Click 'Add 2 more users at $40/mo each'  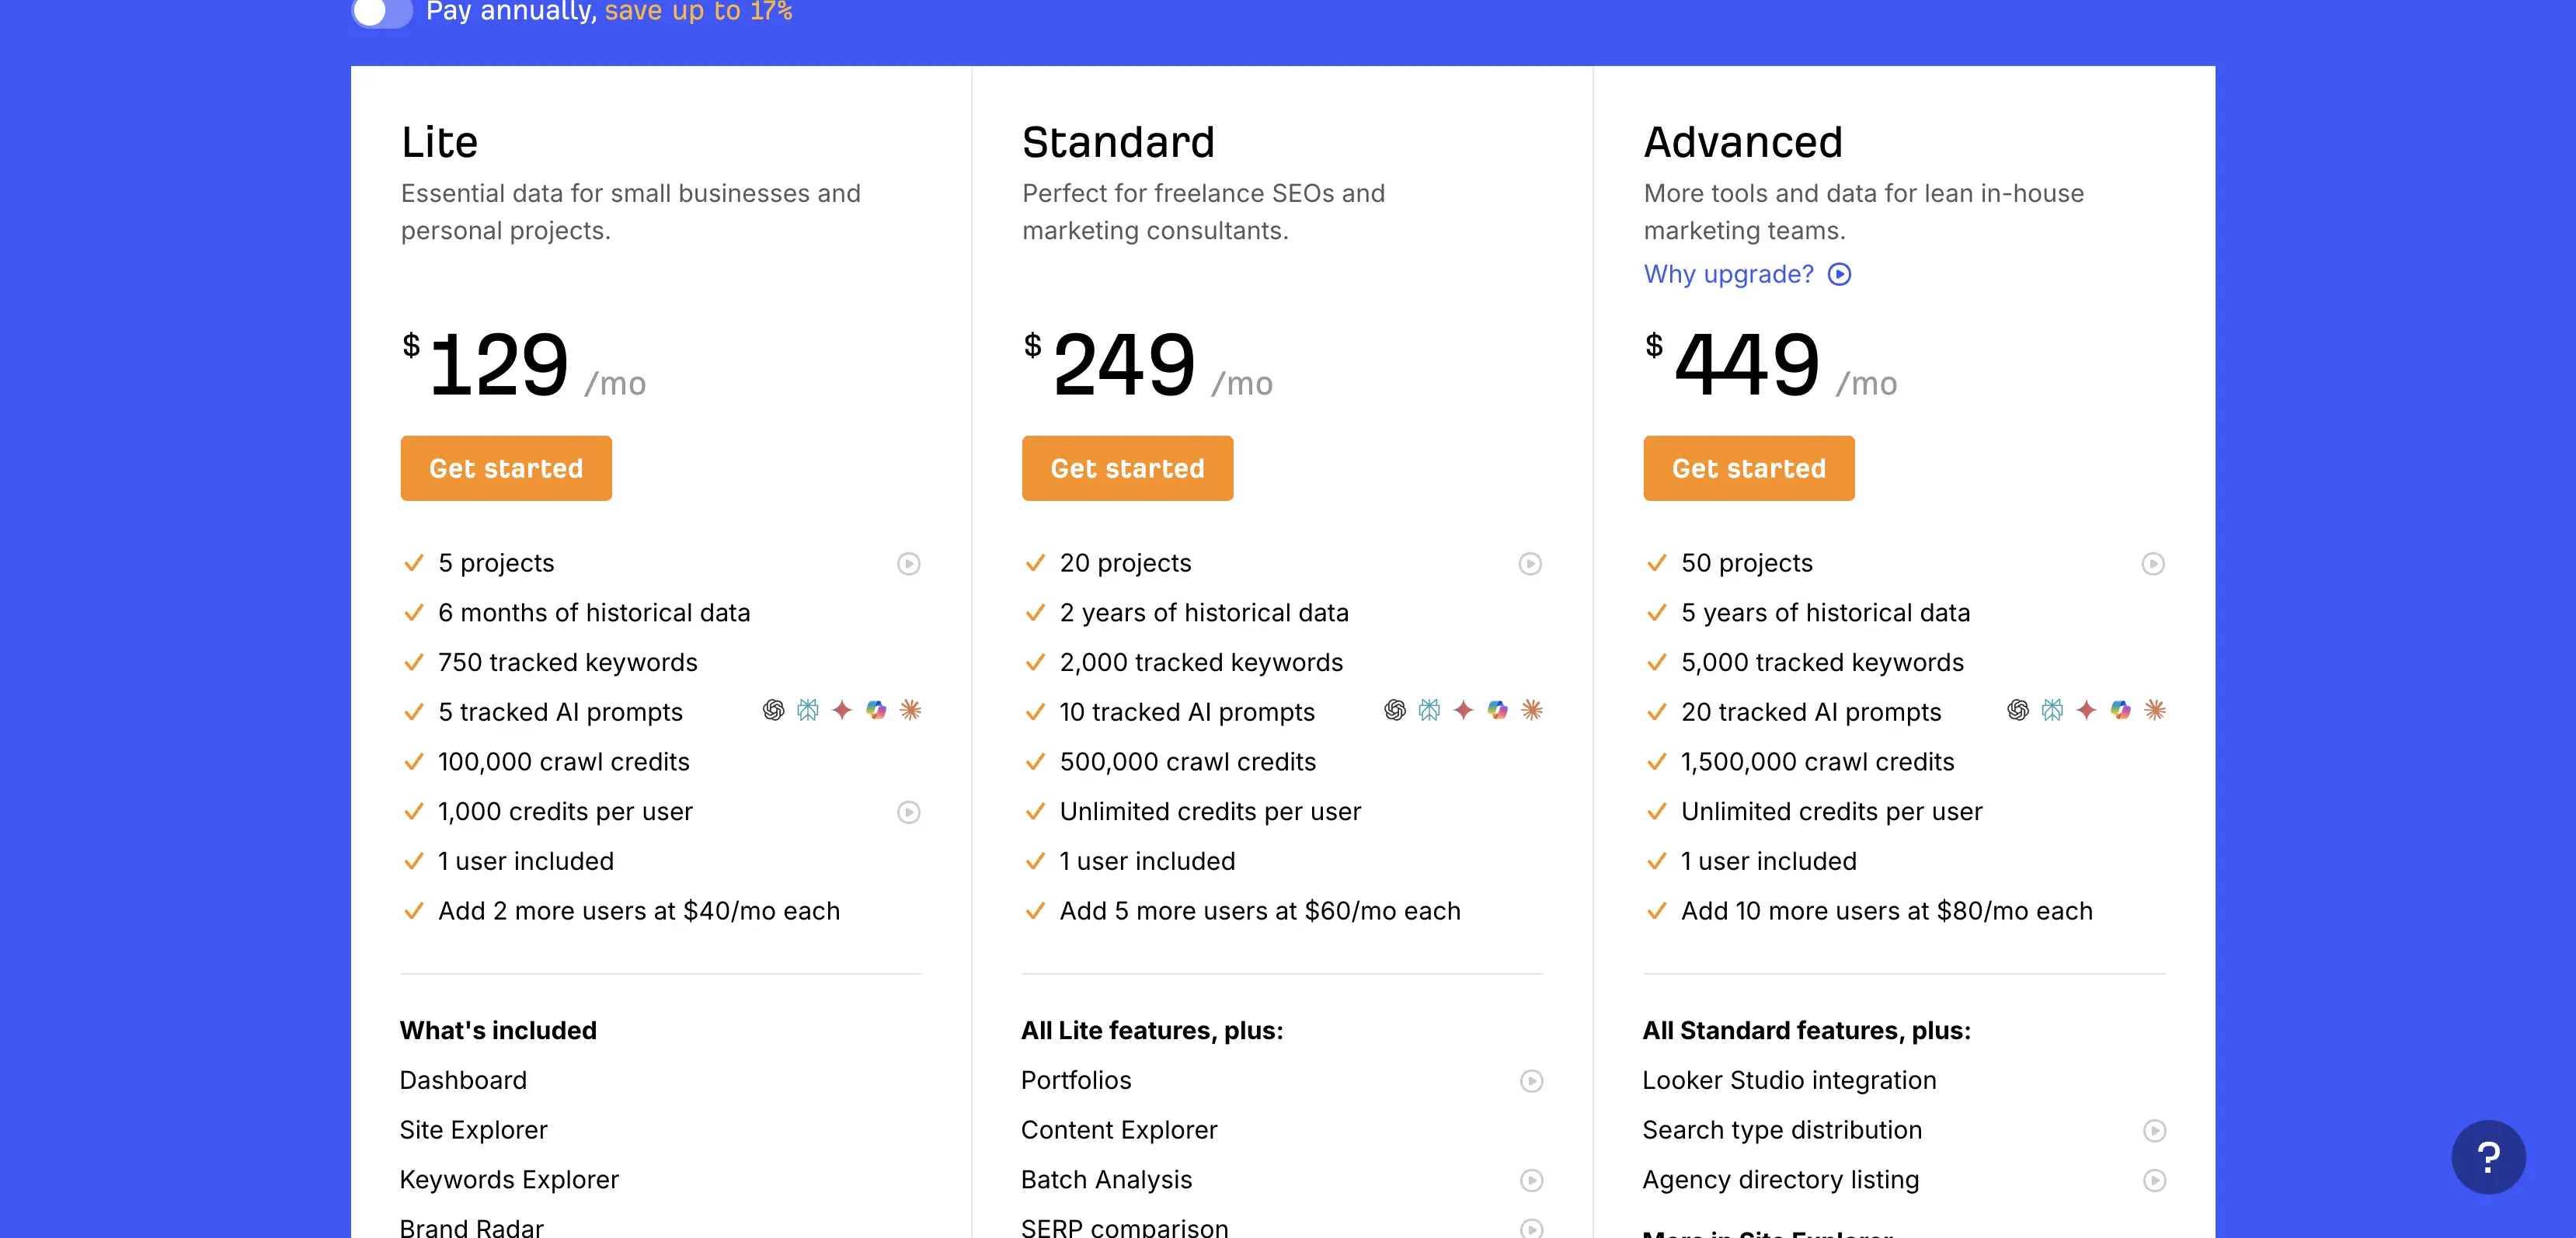click(639, 911)
